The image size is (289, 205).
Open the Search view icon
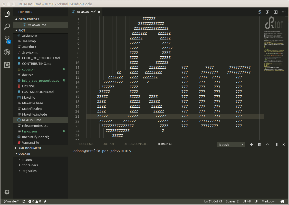7,27
